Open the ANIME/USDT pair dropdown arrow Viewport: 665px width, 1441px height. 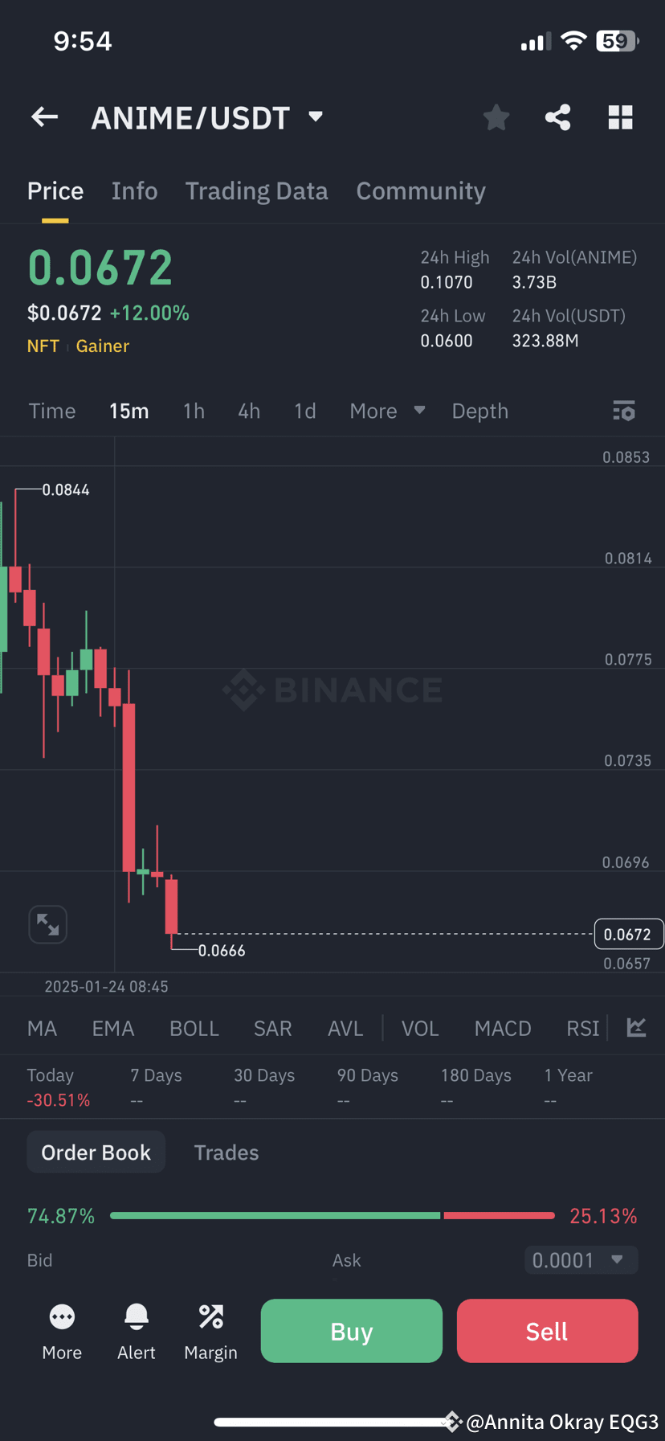[x=316, y=117]
